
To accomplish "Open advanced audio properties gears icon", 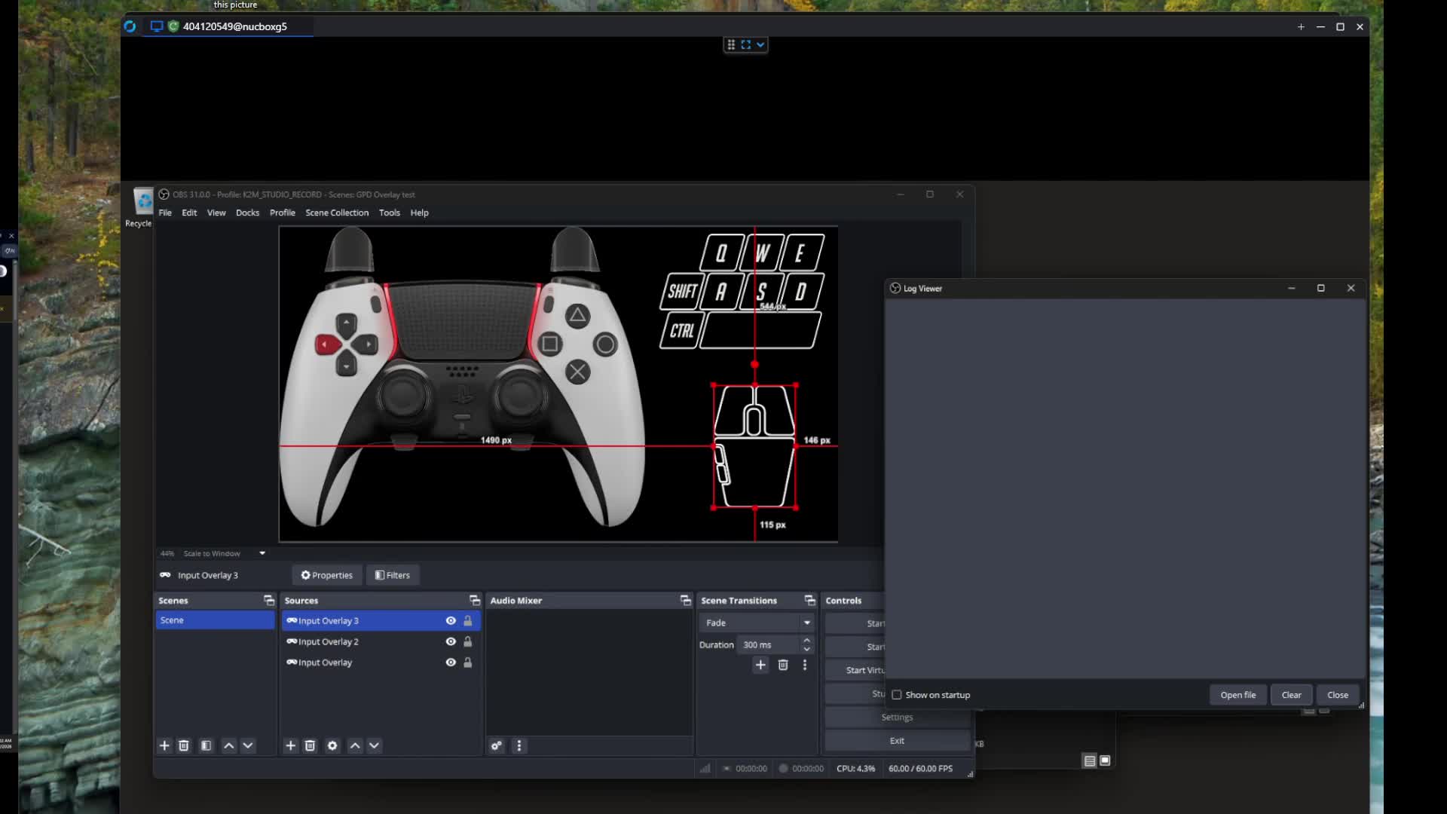I will pos(497,745).
